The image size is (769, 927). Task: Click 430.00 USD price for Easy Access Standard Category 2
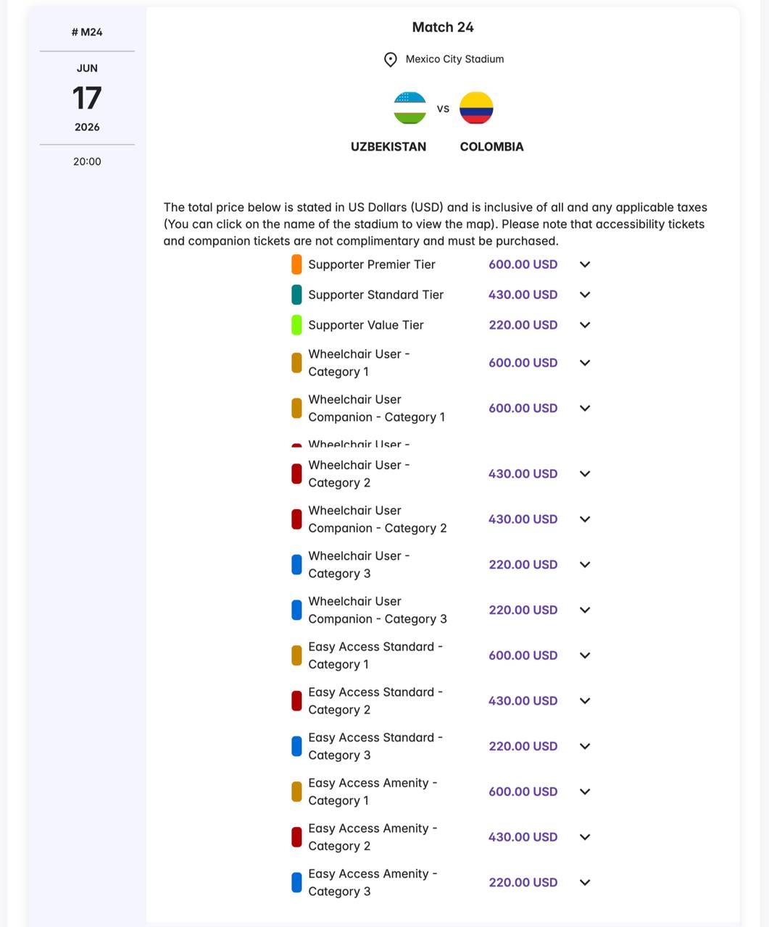(523, 701)
